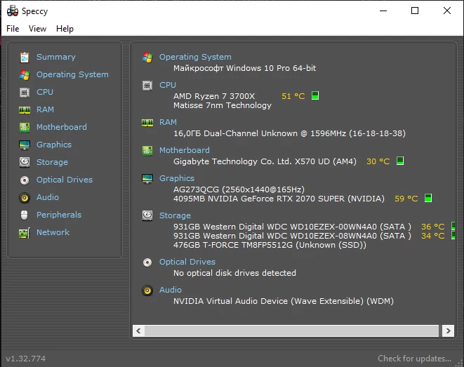Click the horizontal scrollbar thumb
Screen dimensions: 464x367
tap(291, 331)
